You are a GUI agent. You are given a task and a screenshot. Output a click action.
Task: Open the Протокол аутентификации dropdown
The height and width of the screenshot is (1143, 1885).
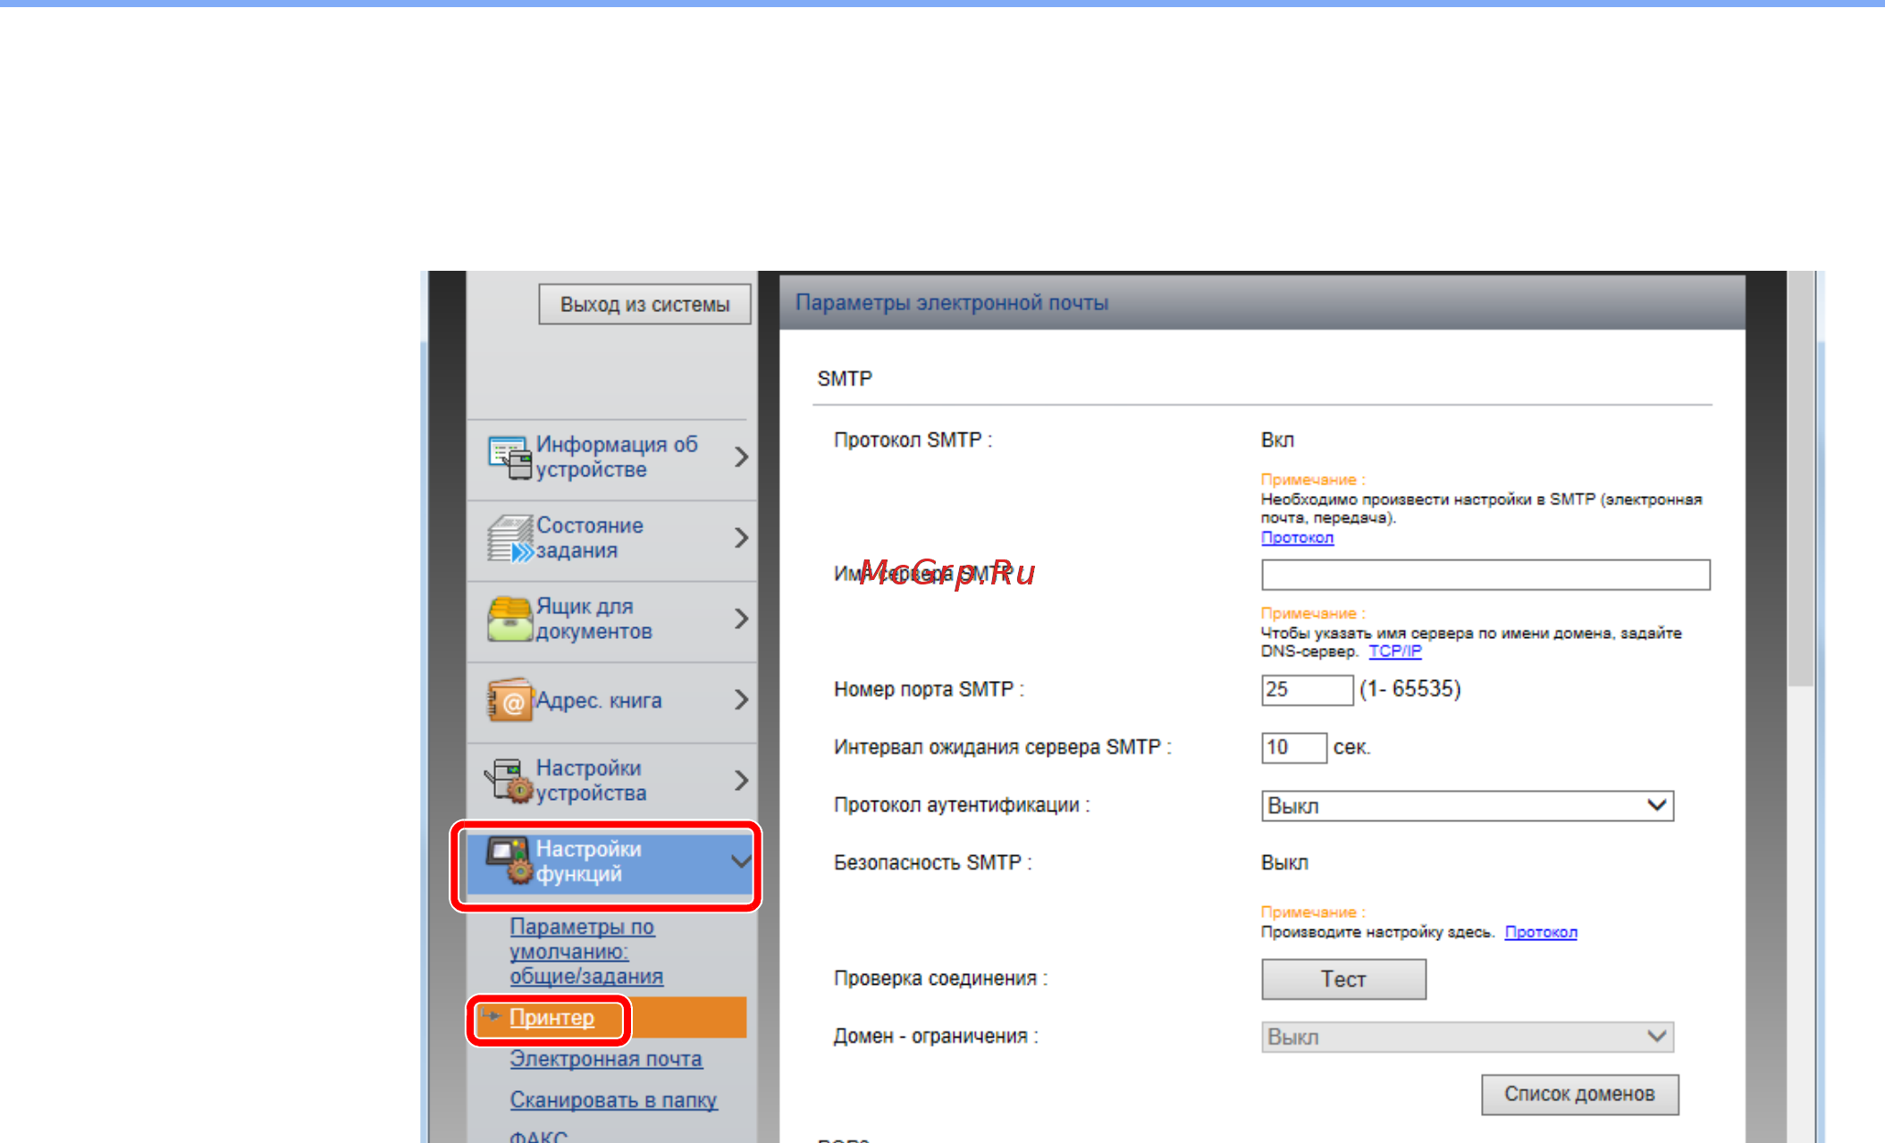click(1467, 806)
